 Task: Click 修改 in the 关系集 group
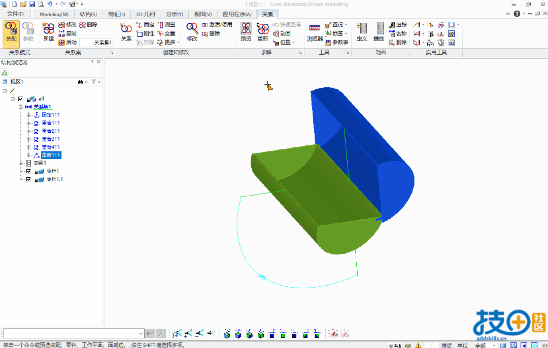click(x=67, y=25)
